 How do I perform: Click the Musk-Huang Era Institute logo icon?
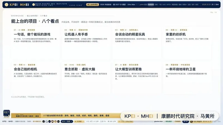(x=33, y=5)
